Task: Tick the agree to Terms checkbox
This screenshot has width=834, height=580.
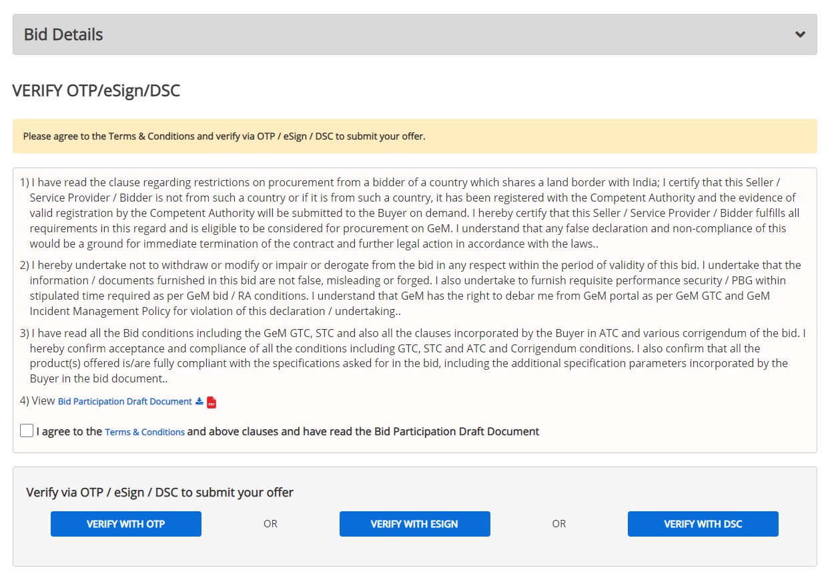Action: (27, 431)
